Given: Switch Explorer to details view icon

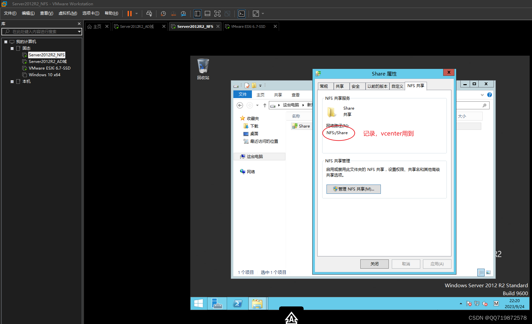Looking at the screenshot, I should point(481,272).
